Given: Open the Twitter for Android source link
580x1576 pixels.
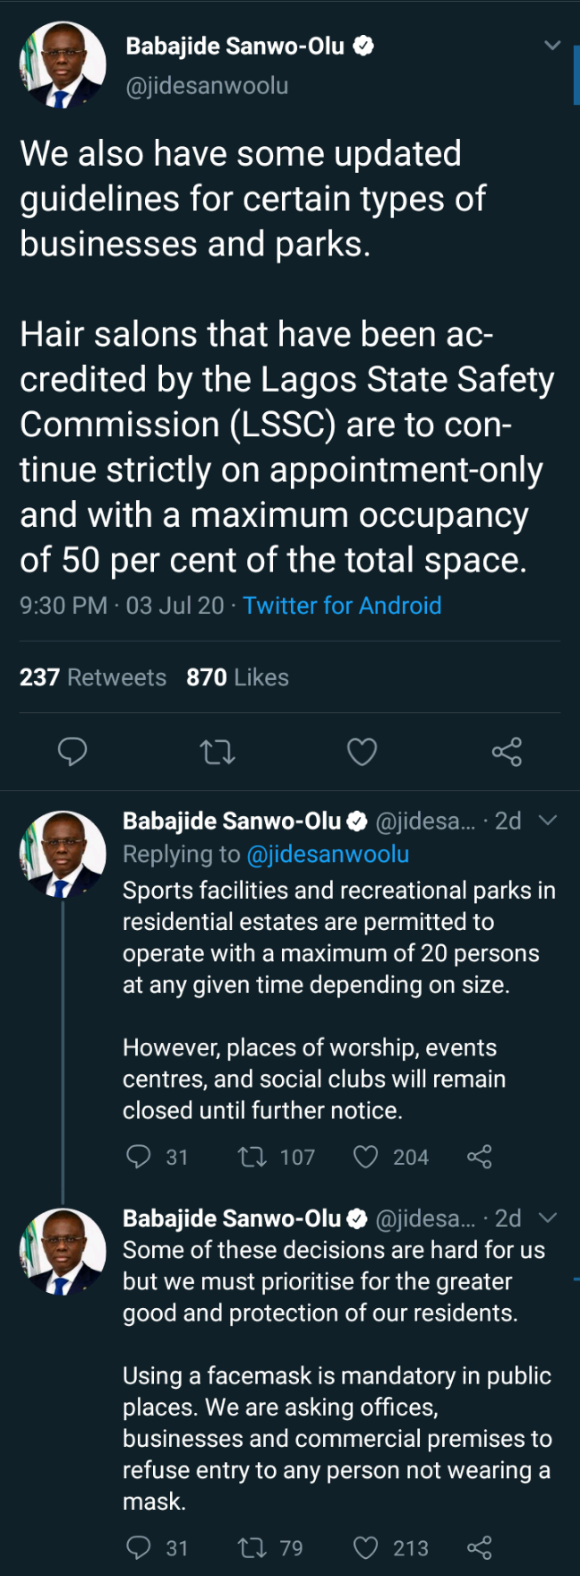Looking at the screenshot, I should click(x=342, y=606).
